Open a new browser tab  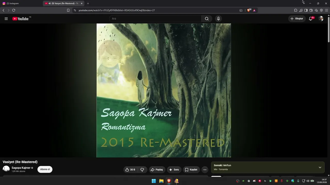(x=88, y=3)
